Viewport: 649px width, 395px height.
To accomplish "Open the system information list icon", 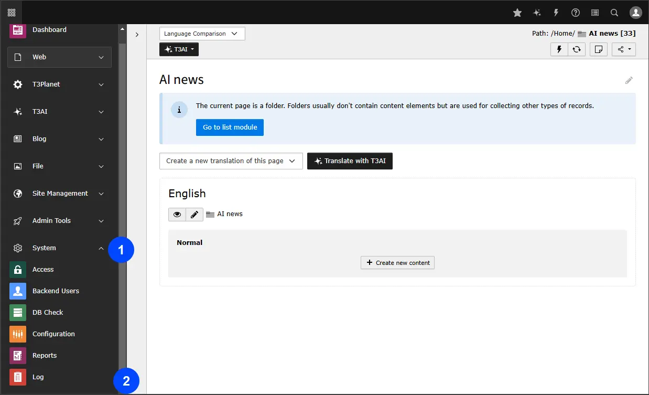I will [x=595, y=13].
